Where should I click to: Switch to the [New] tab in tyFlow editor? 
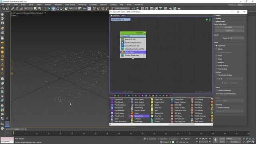[x=124, y=16]
